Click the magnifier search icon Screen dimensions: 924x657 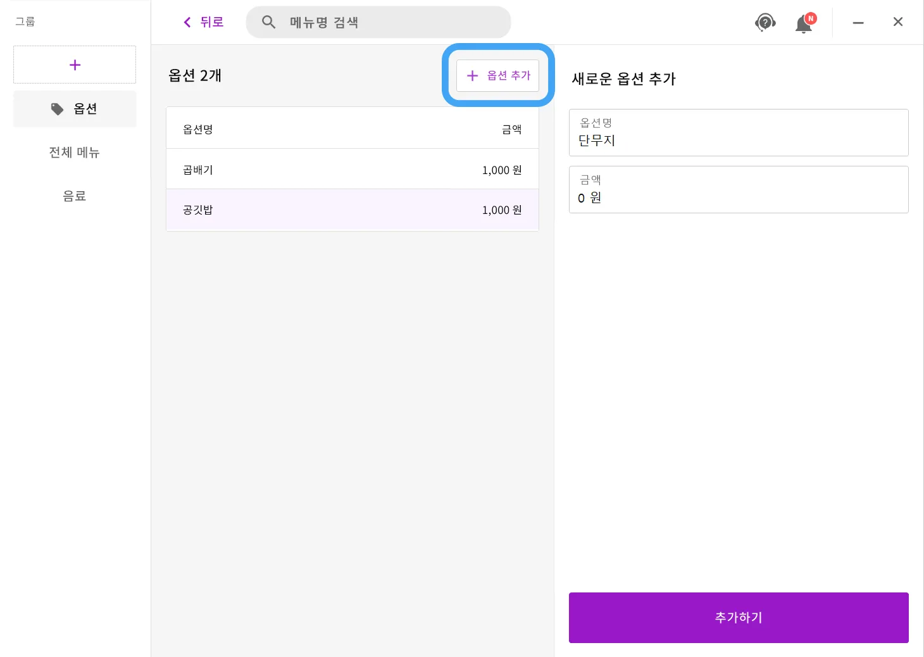(268, 22)
